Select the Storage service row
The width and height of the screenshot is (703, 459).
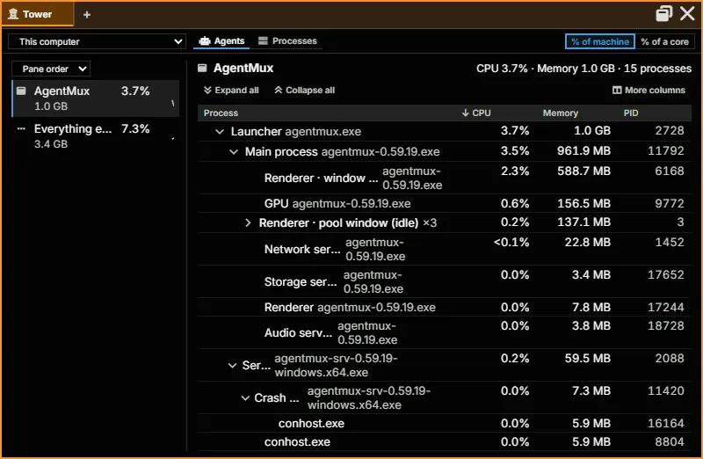click(x=445, y=281)
